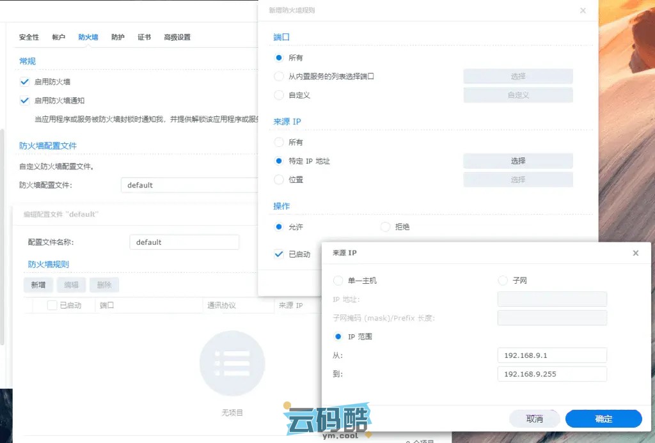Close the 新增防火墙规则 dialog

pos(583,11)
